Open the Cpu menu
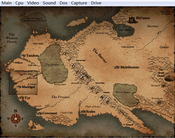Image resolution: width=175 pixels, height=138 pixels. pos(19,3)
